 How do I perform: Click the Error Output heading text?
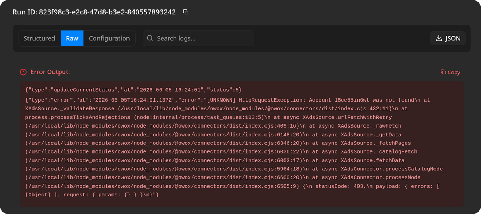[x=50, y=72]
